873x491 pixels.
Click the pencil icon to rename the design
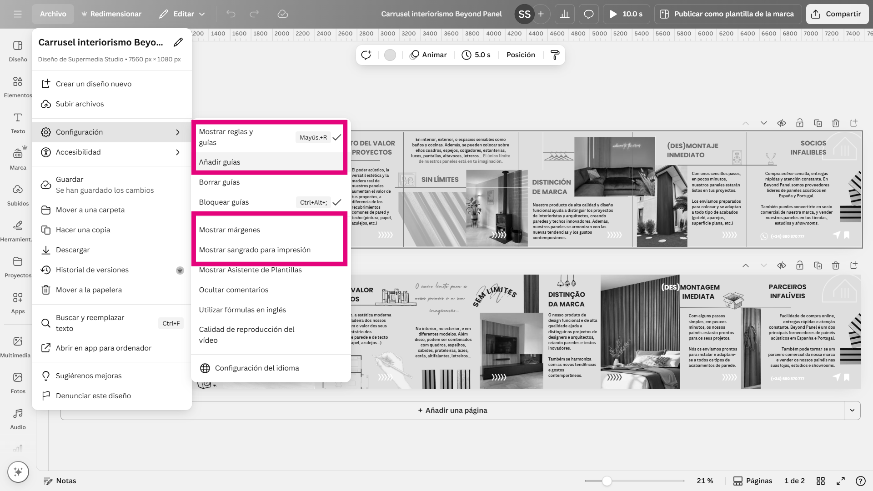[178, 42]
